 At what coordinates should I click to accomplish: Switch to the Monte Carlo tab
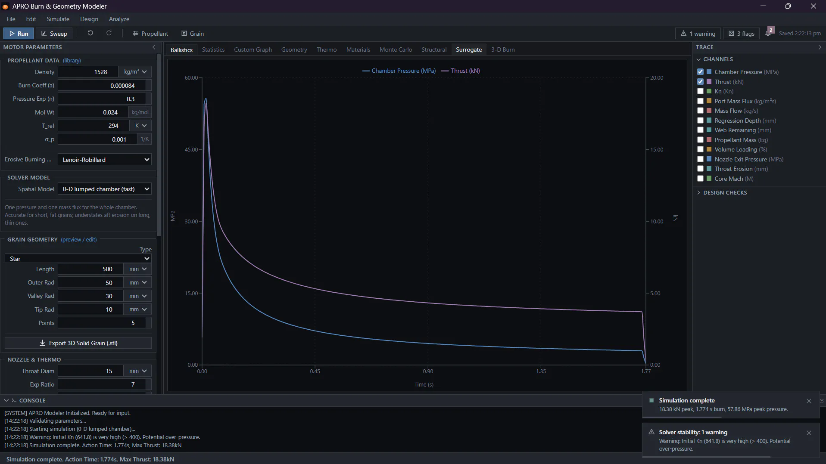coord(396,50)
